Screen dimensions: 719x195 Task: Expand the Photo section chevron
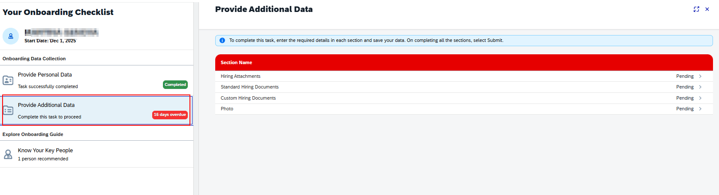coord(700,109)
